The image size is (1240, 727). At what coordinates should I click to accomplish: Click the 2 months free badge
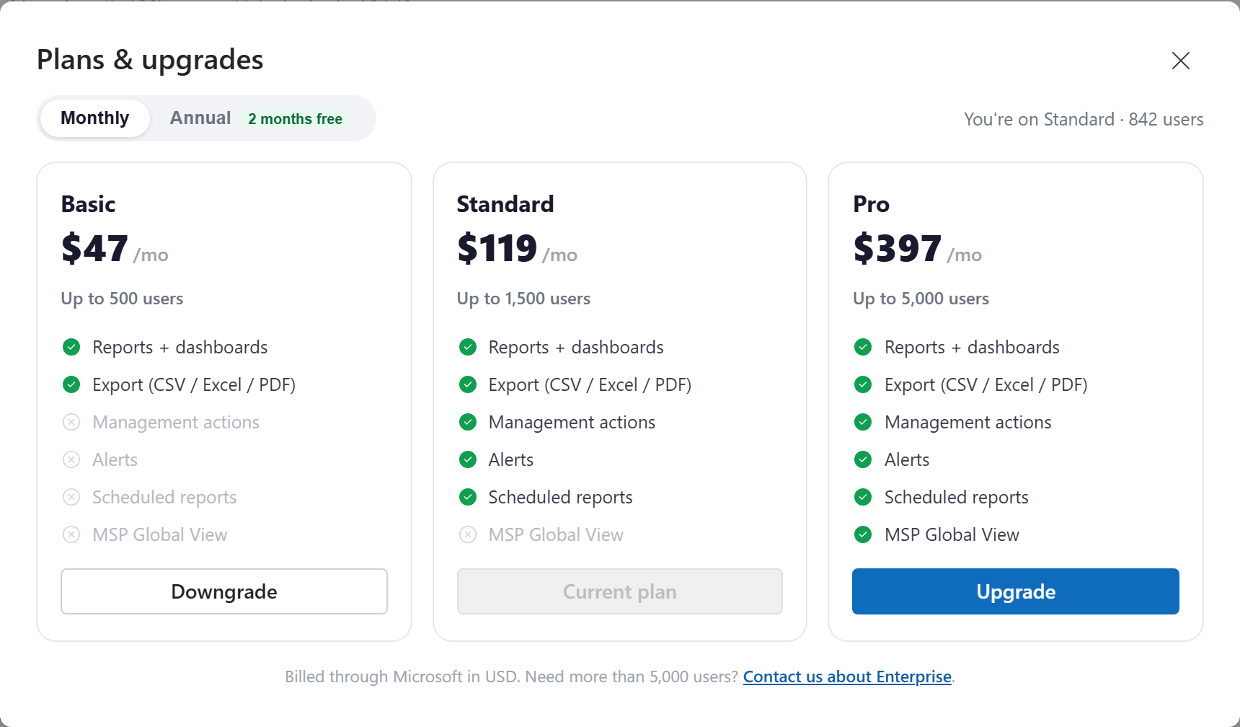click(x=296, y=119)
